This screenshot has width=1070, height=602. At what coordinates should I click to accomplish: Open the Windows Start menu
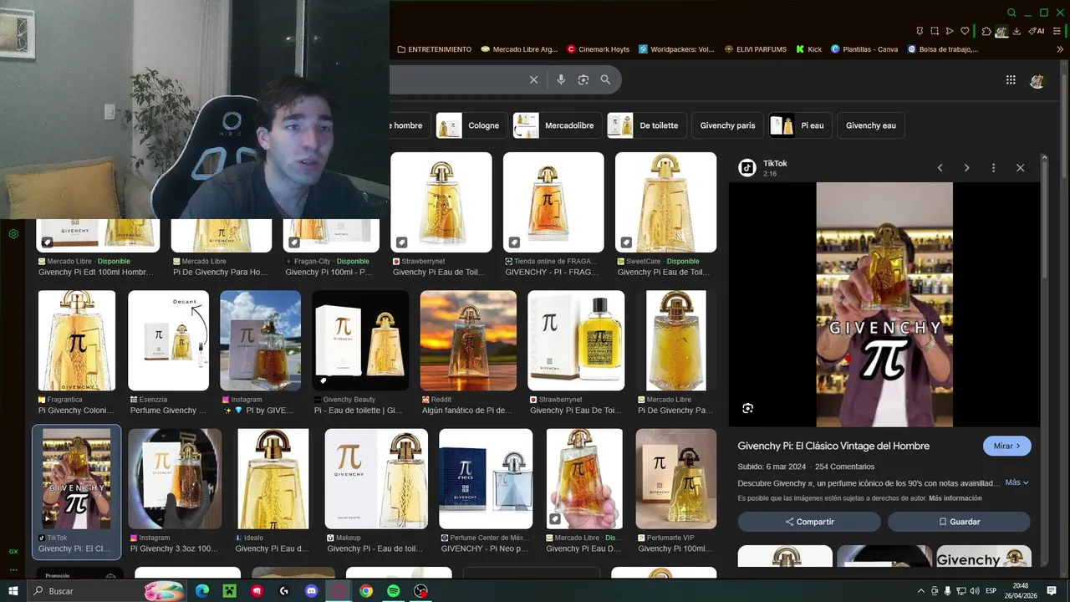click(x=13, y=591)
